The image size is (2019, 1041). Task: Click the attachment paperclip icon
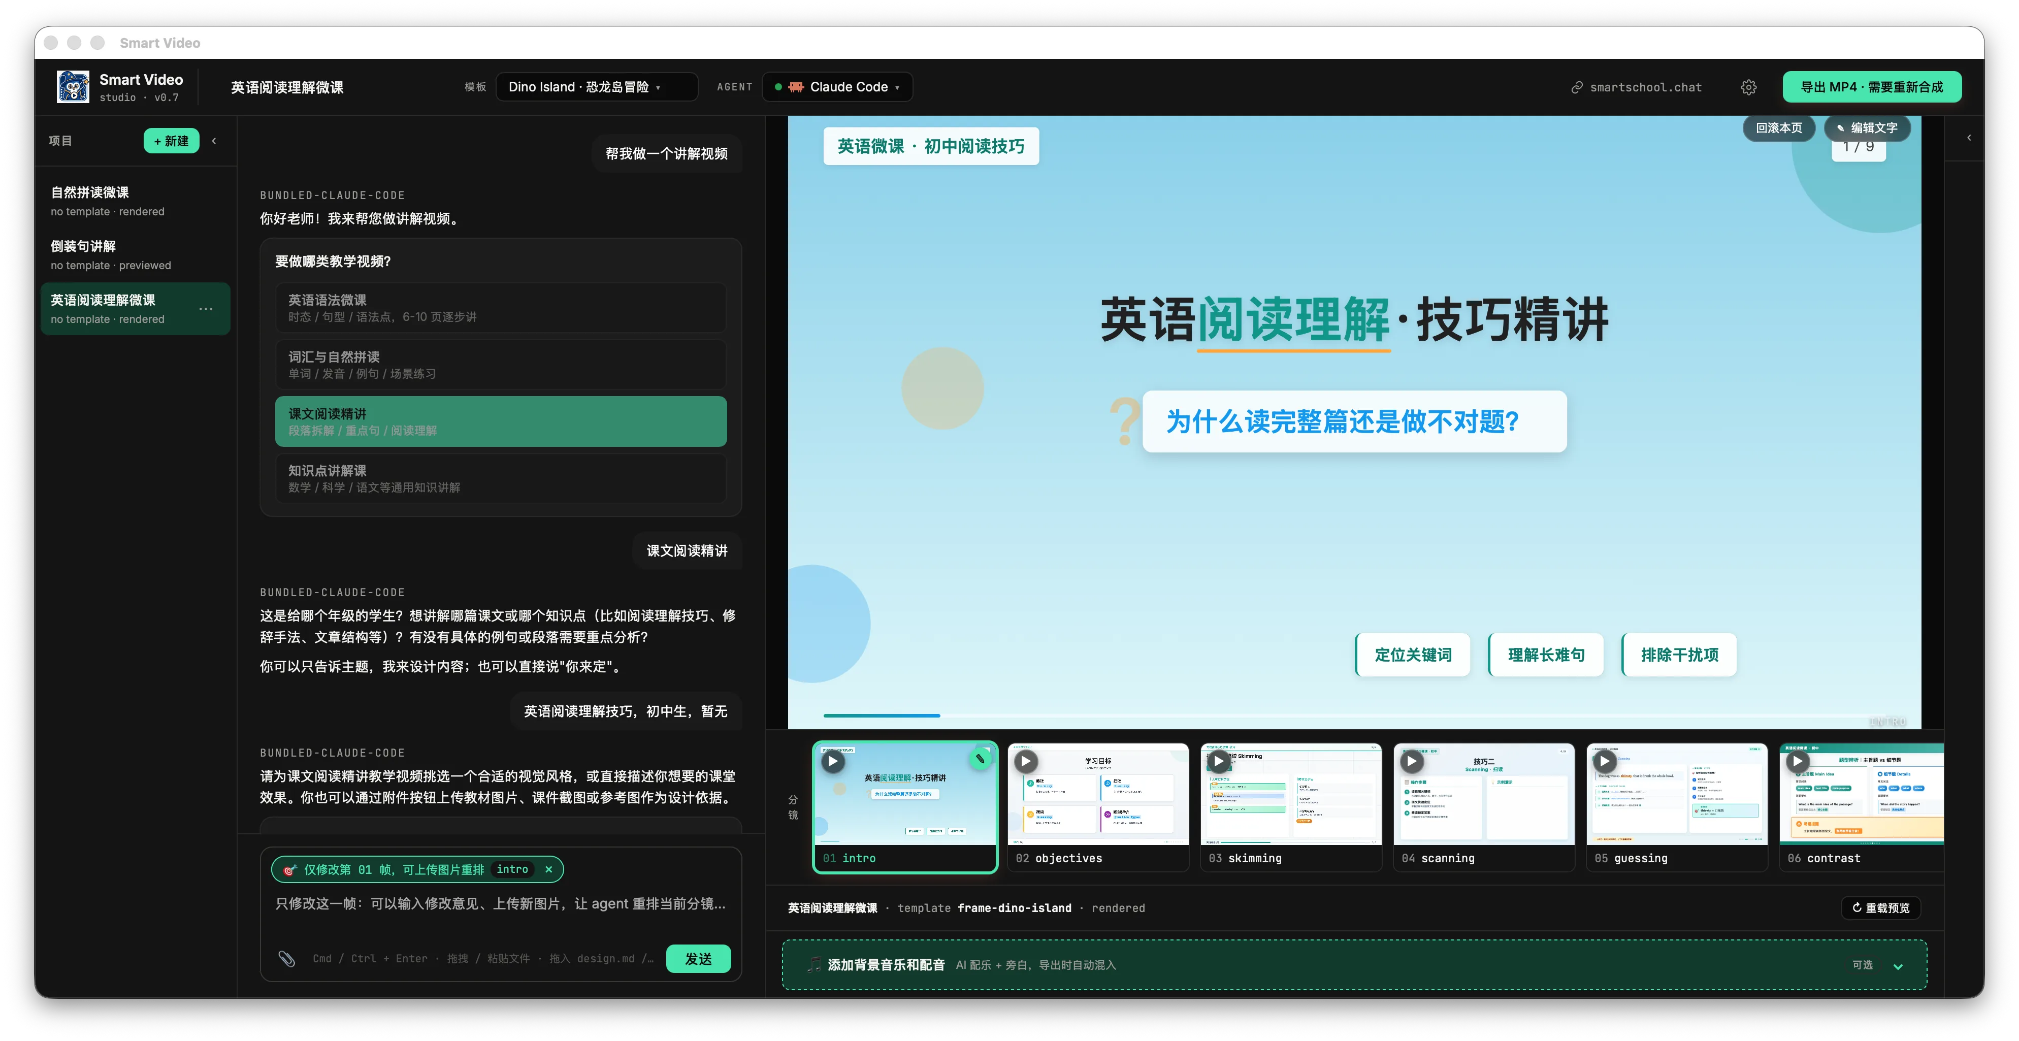(287, 958)
